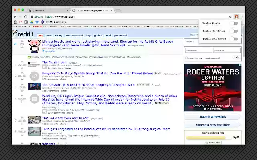The width and height of the screenshot is (257, 160).
Task: Open ASKREDDIT in the subreddit bar
Action: pos(66,26)
